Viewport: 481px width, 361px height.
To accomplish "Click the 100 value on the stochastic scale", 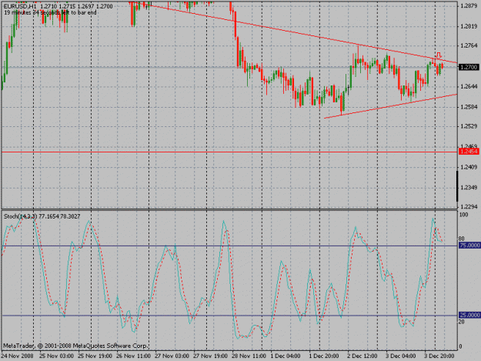I will coord(463,215).
